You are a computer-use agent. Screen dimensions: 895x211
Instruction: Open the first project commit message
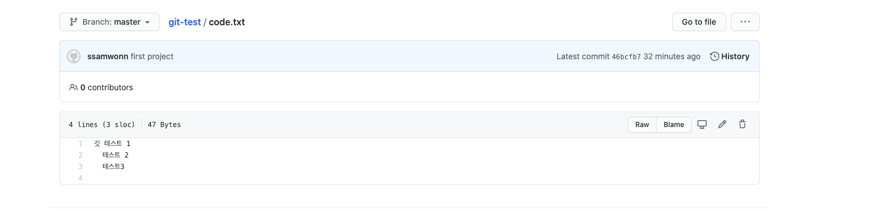[x=152, y=56]
